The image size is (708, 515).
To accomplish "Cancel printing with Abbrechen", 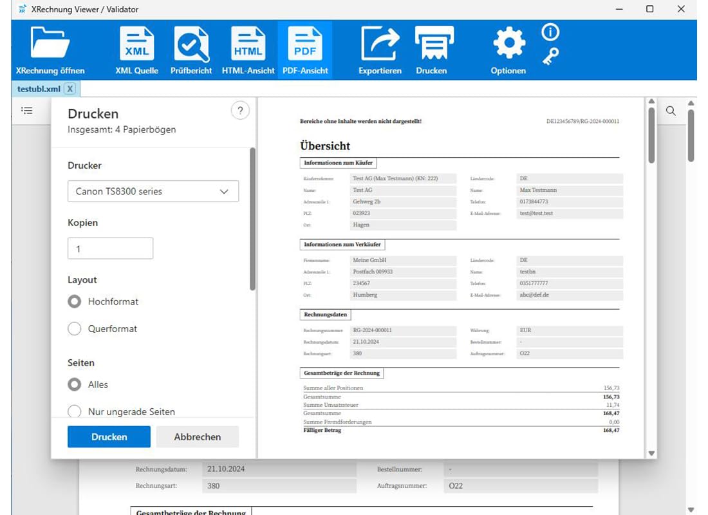I will pyautogui.click(x=198, y=437).
